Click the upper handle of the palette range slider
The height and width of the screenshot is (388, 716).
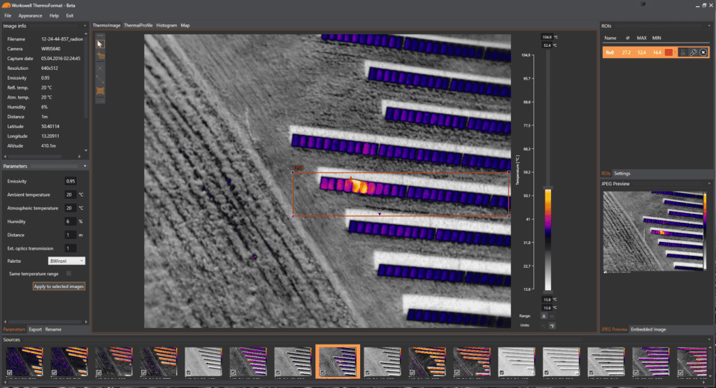(548, 187)
